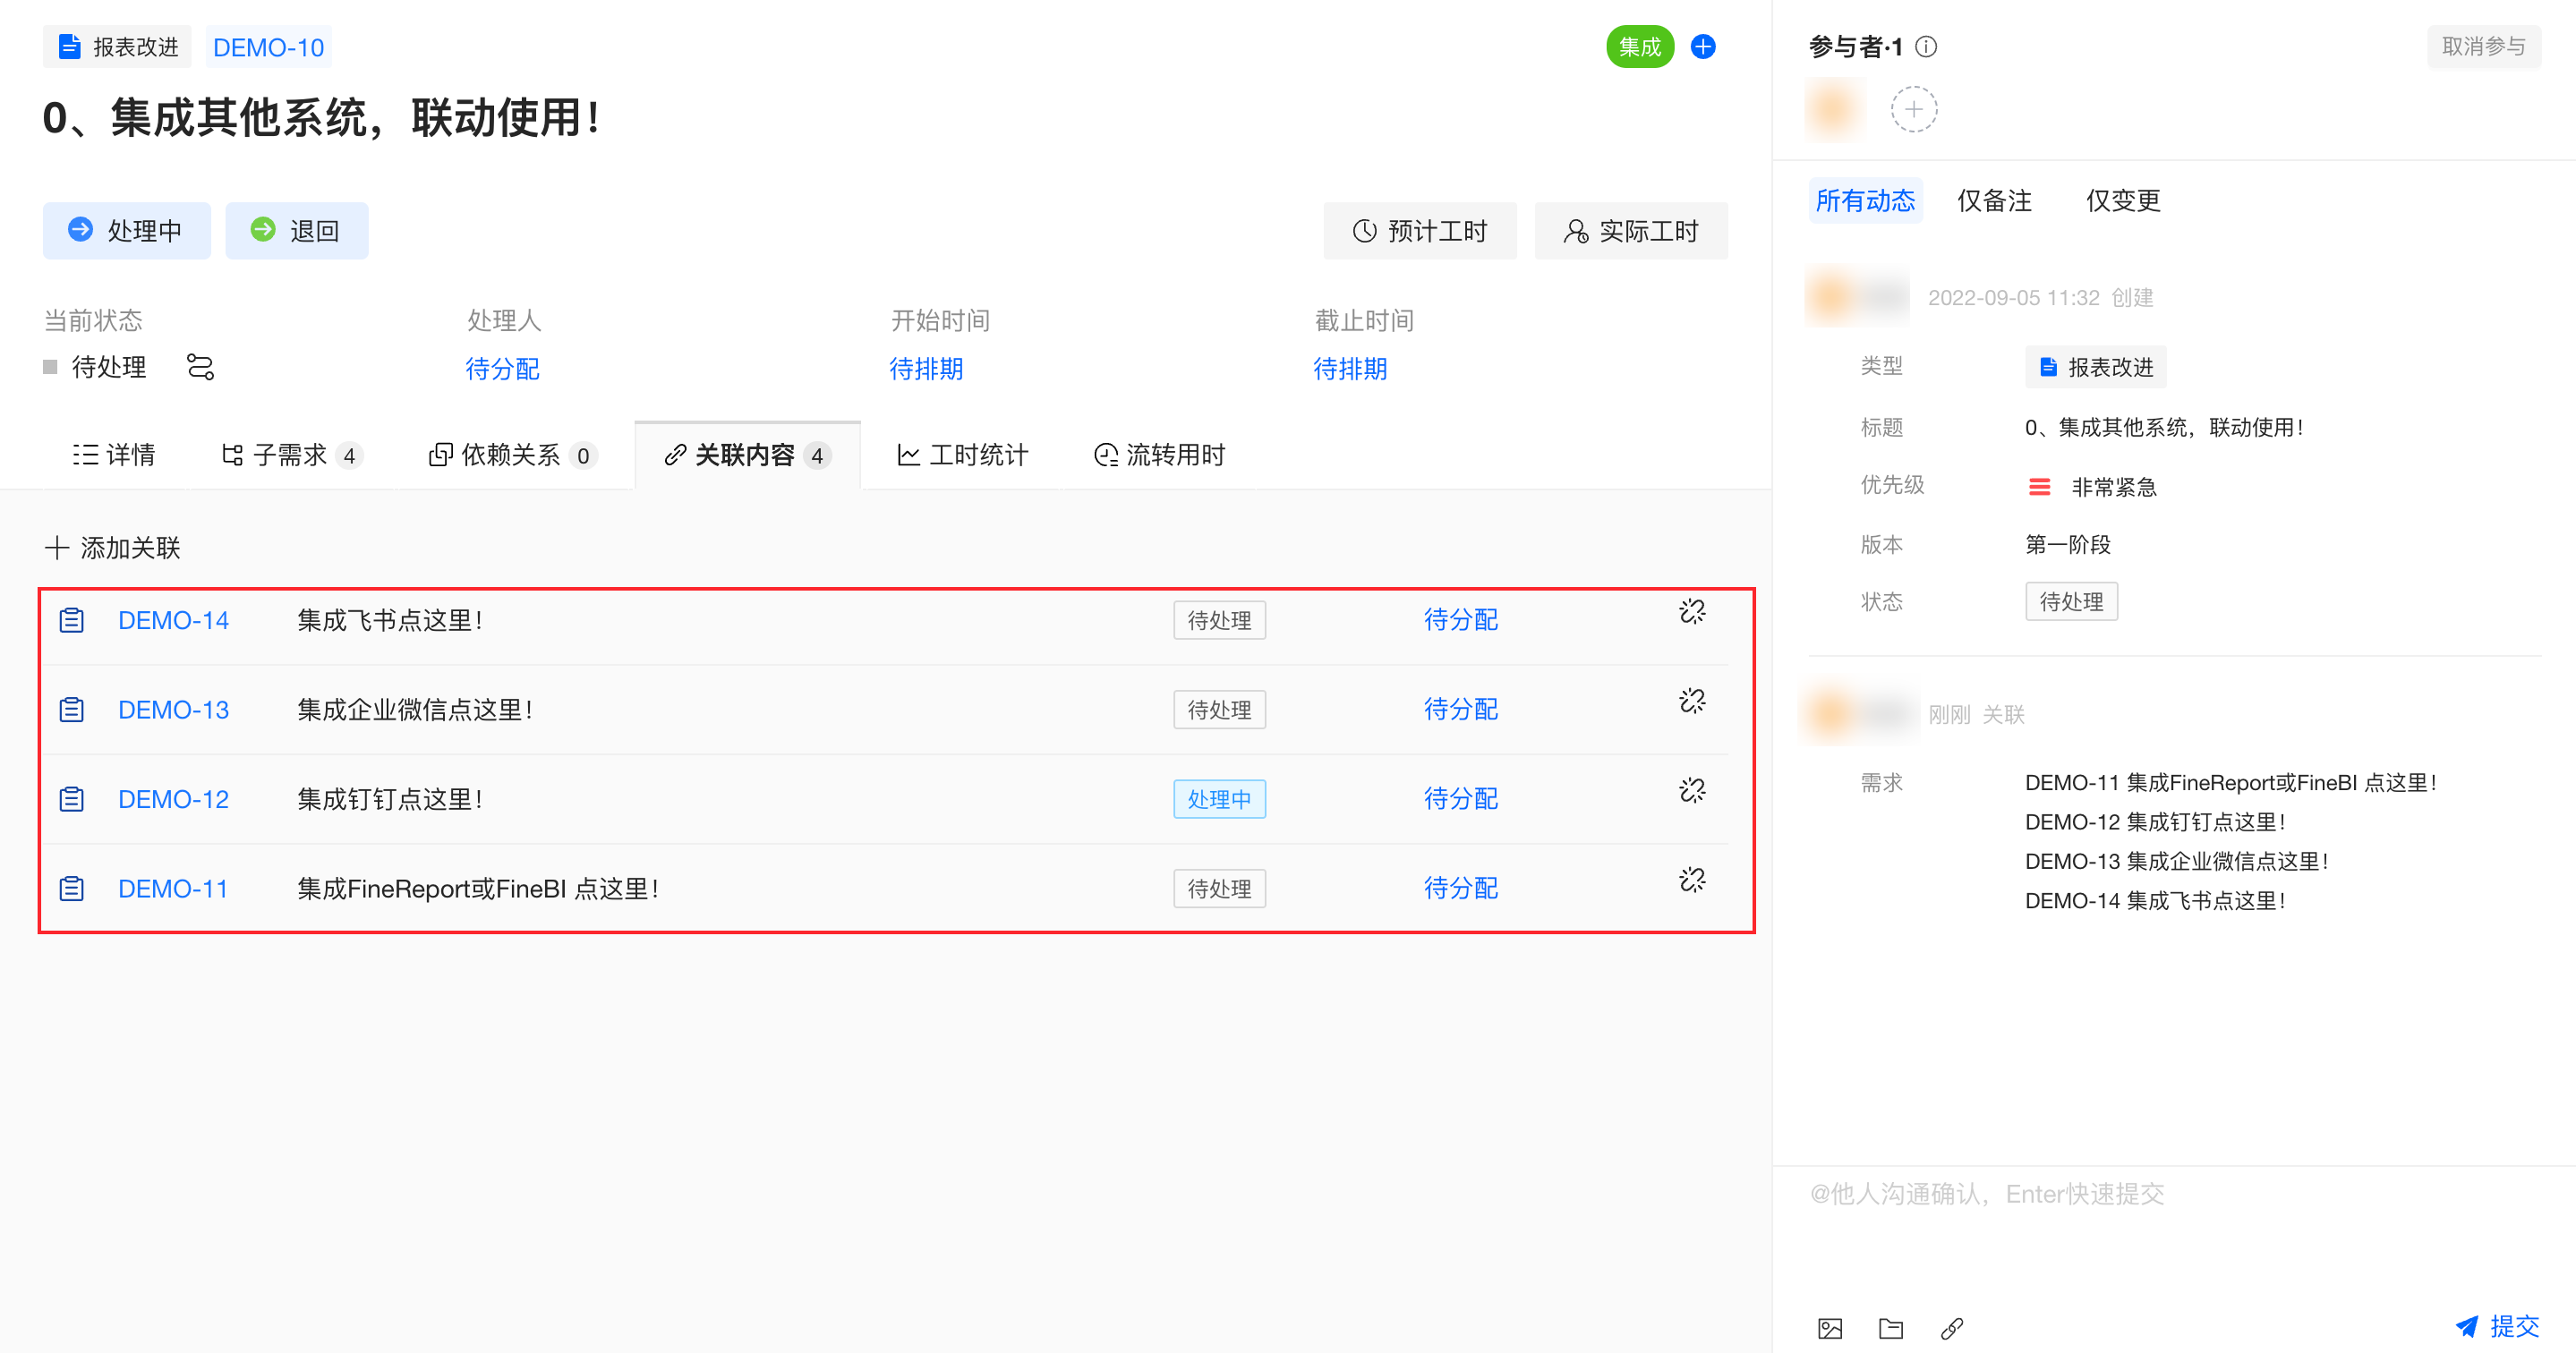The width and height of the screenshot is (2576, 1353).
Task: Click the 添加关联 button
Action: click(x=113, y=548)
